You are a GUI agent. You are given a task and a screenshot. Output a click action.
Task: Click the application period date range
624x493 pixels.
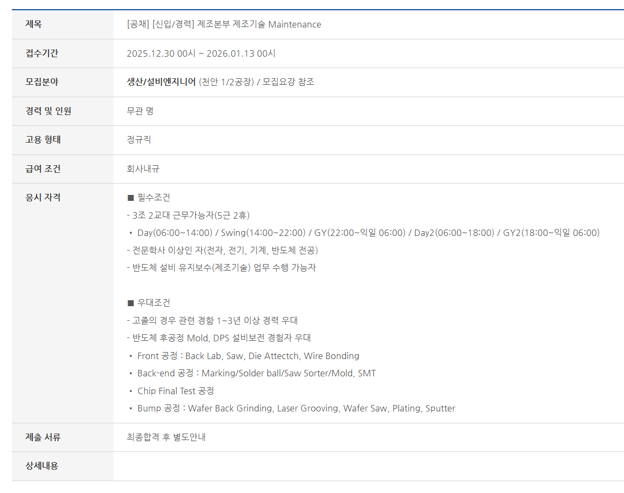tap(201, 53)
